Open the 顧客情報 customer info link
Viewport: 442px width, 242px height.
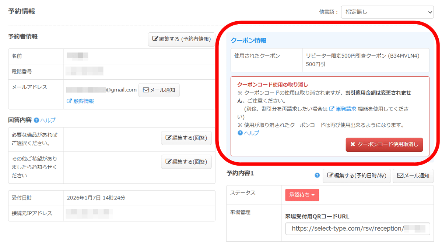[x=84, y=101]
